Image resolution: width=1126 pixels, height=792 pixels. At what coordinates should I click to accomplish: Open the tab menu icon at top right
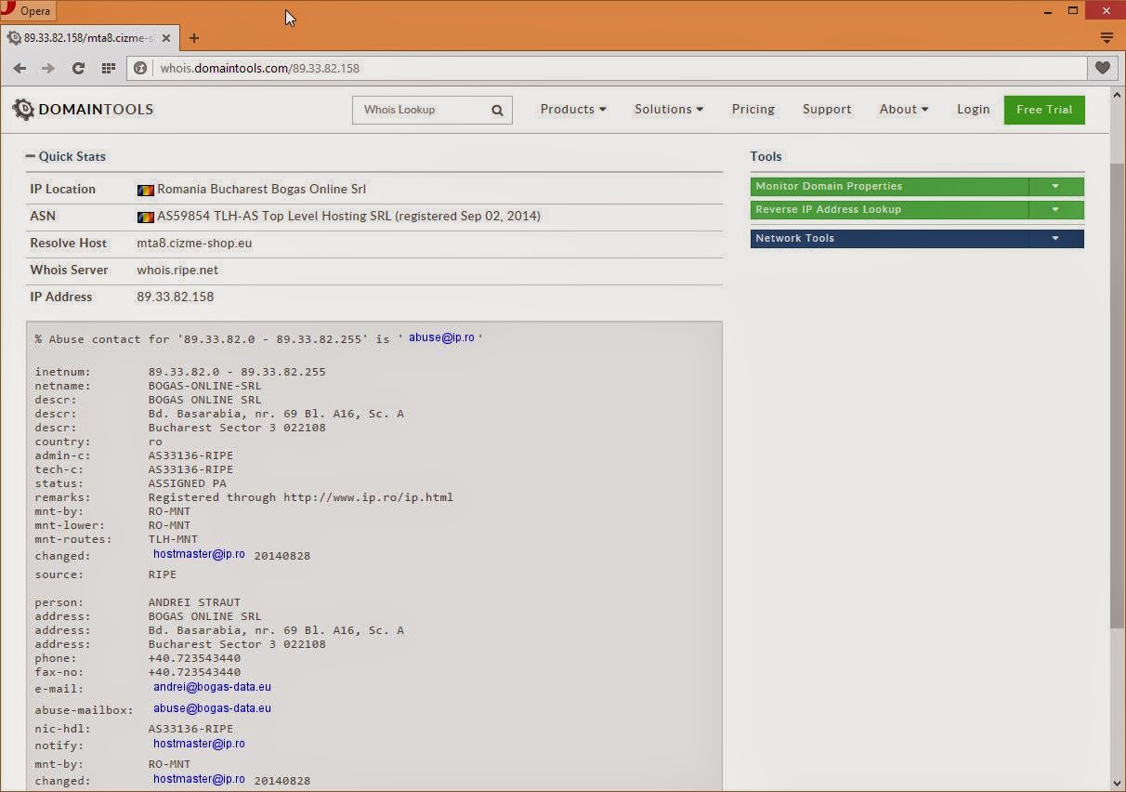pyautogui.click(x=1106, y=38)
